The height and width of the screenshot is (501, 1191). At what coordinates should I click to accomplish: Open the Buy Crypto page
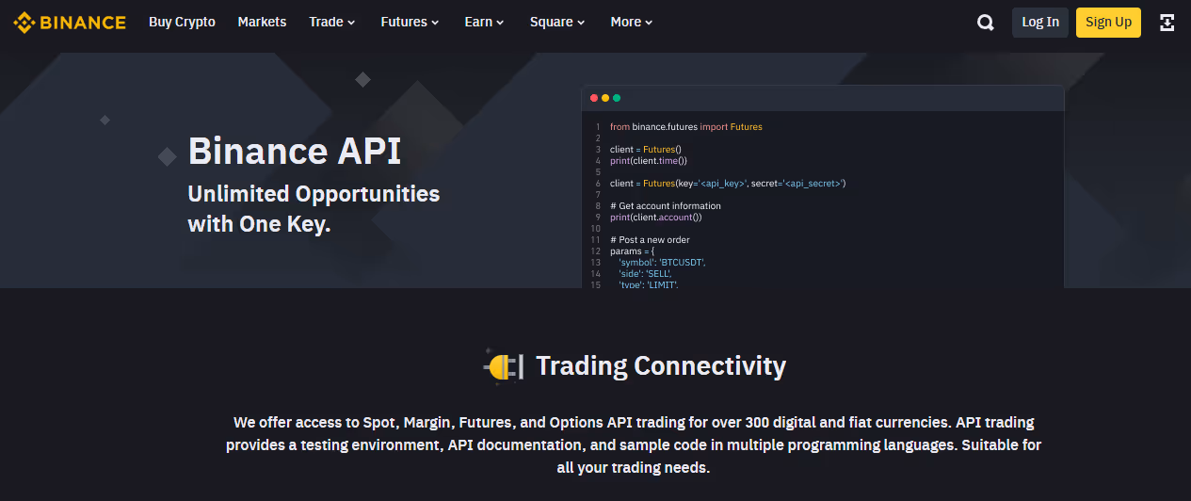pos(182,22)
